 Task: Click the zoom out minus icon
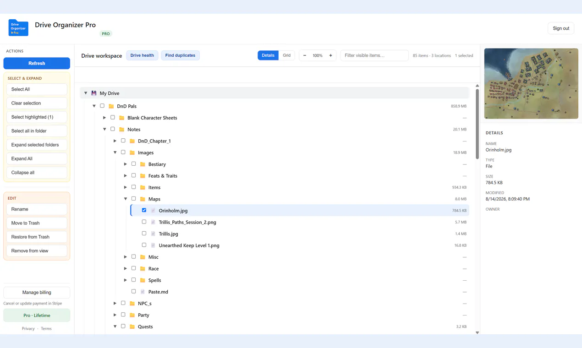click(x=305, y=55)
